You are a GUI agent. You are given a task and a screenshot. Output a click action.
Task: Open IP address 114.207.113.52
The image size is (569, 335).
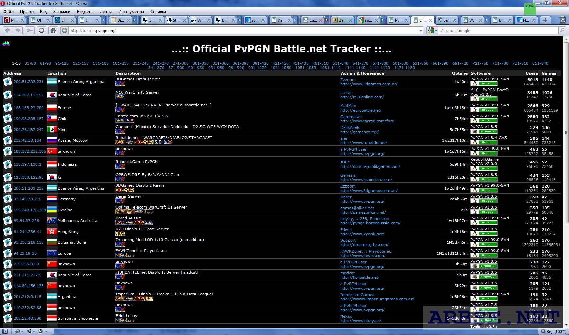click(x=28, y=95)
